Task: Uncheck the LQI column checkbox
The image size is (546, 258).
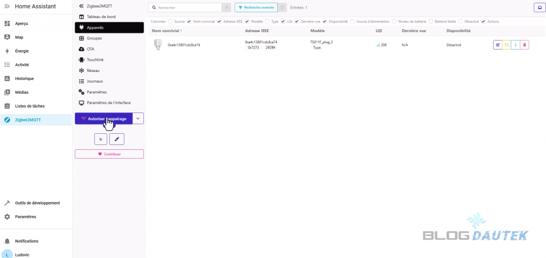Action: click(283, 21)
